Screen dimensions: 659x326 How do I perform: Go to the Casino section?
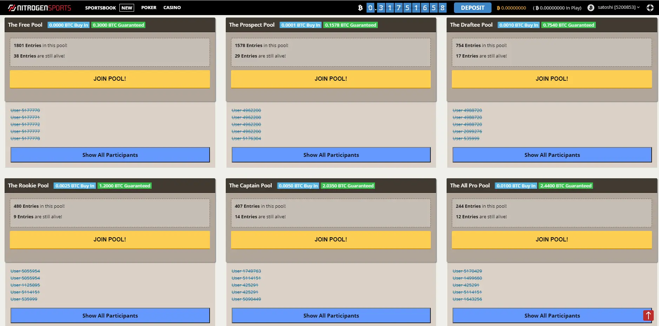click(x=172, y=7)
